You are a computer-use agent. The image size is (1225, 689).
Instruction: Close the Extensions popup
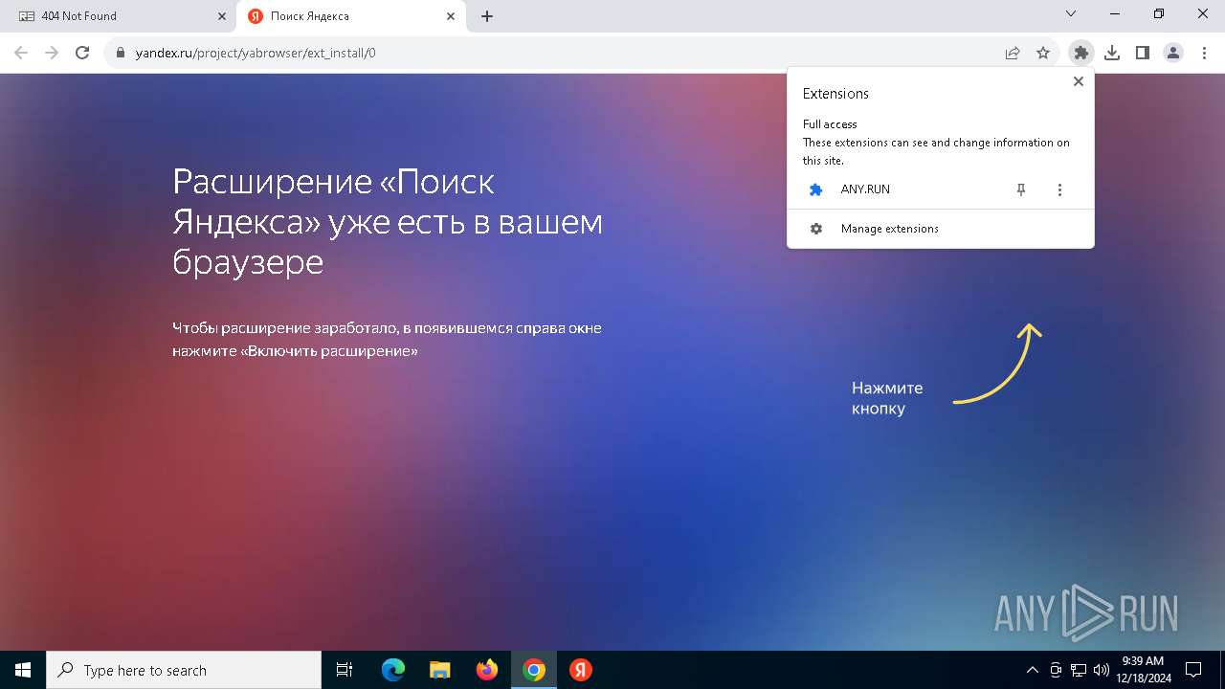pyautogui.click(x=1079, y=81)
